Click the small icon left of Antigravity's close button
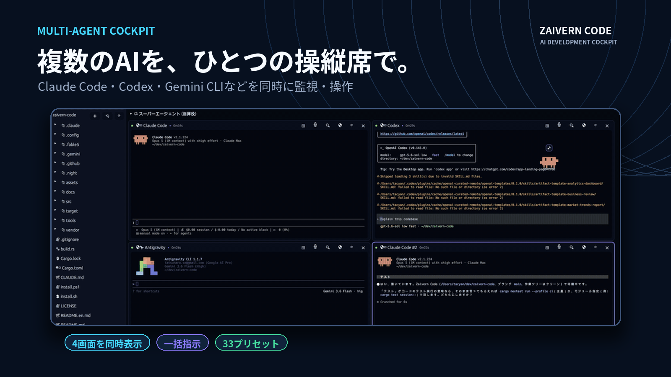Image resolution: width=671 pixels, height=377 pixels. pos(351,247)
